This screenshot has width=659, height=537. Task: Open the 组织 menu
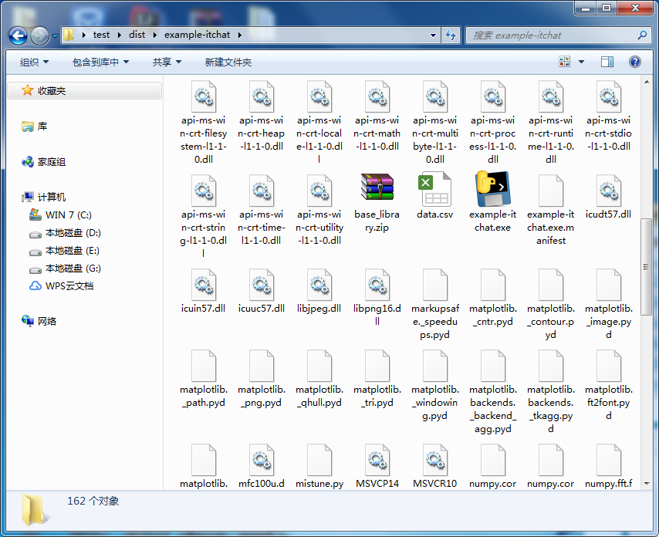(34, 62)
